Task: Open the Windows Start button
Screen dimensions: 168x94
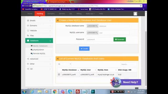Action: click(24, 92)
